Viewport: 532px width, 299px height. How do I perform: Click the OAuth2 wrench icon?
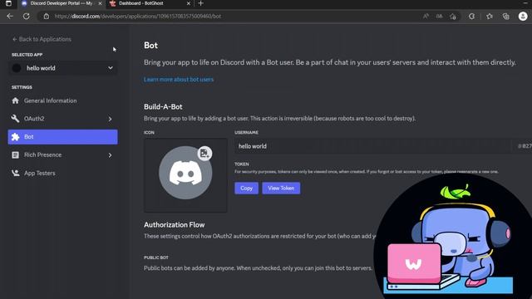pyautogui.click(x=15, y=119)
